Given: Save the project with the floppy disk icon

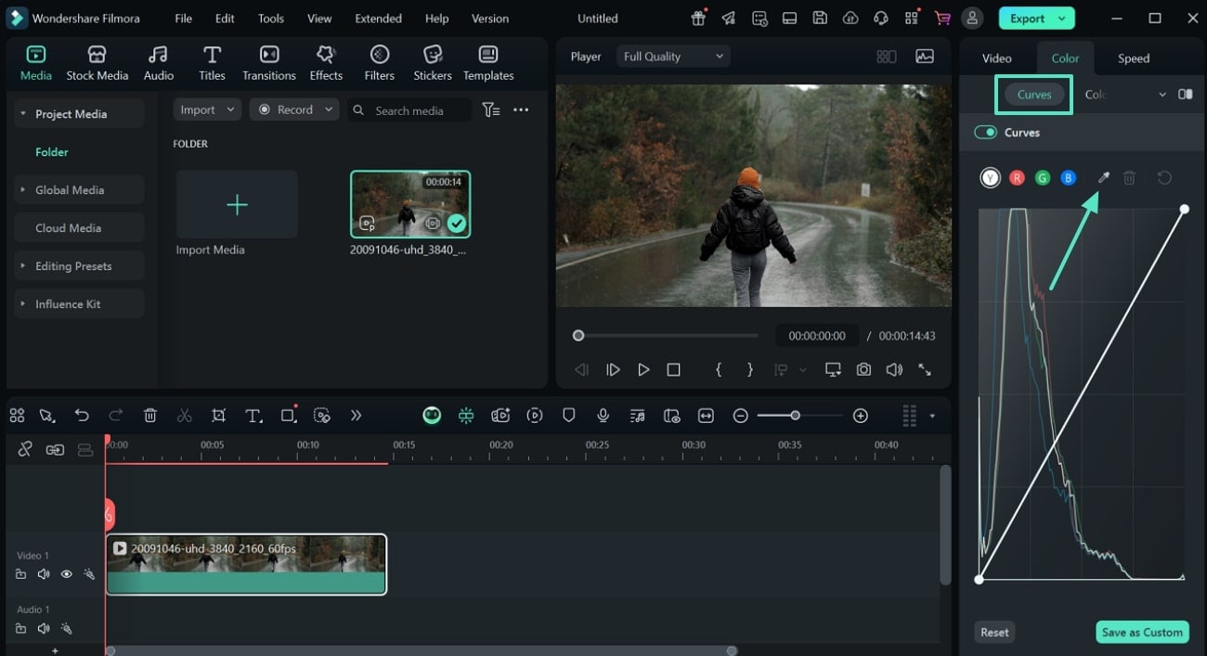Looking at the screenshot, I should (820, 19).
